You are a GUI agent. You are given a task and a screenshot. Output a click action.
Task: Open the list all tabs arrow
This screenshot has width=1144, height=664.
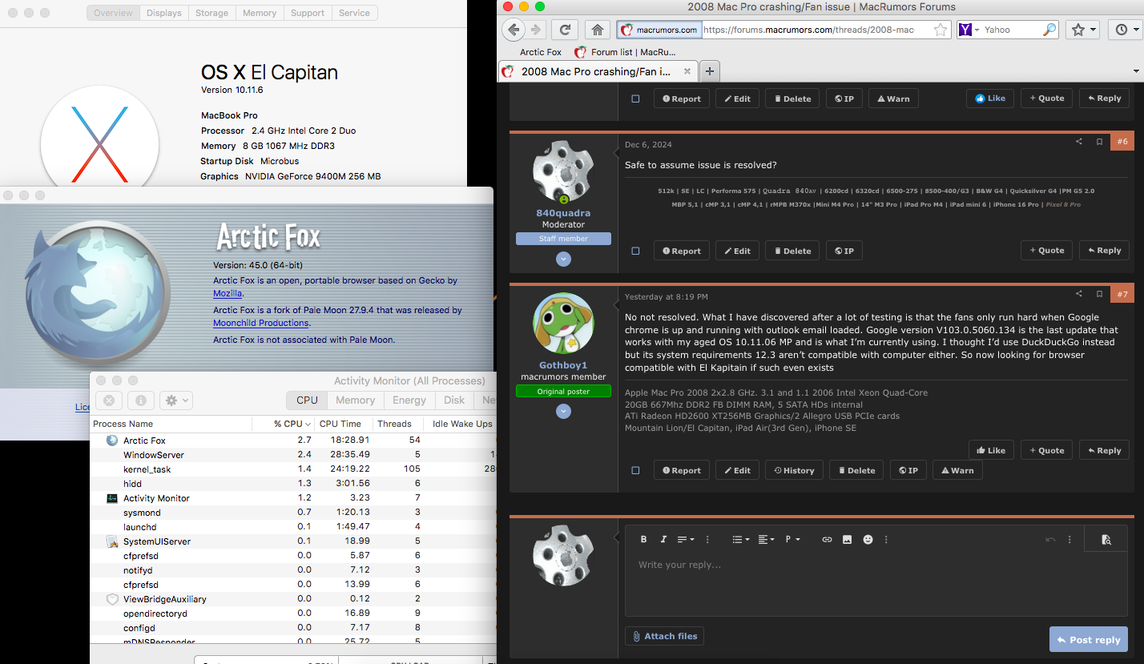pos(1135,71)
